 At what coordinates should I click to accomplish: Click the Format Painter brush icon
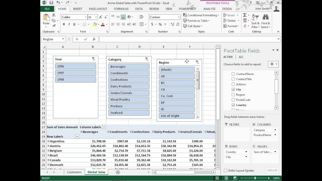point(54,26)
